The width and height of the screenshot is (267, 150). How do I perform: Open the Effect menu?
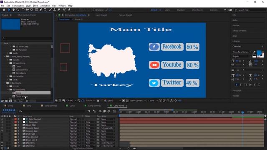[35, 5]
